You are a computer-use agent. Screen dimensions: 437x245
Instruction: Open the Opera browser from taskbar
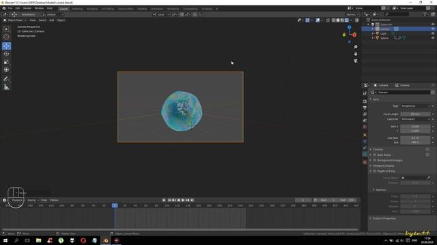[83, 240]
